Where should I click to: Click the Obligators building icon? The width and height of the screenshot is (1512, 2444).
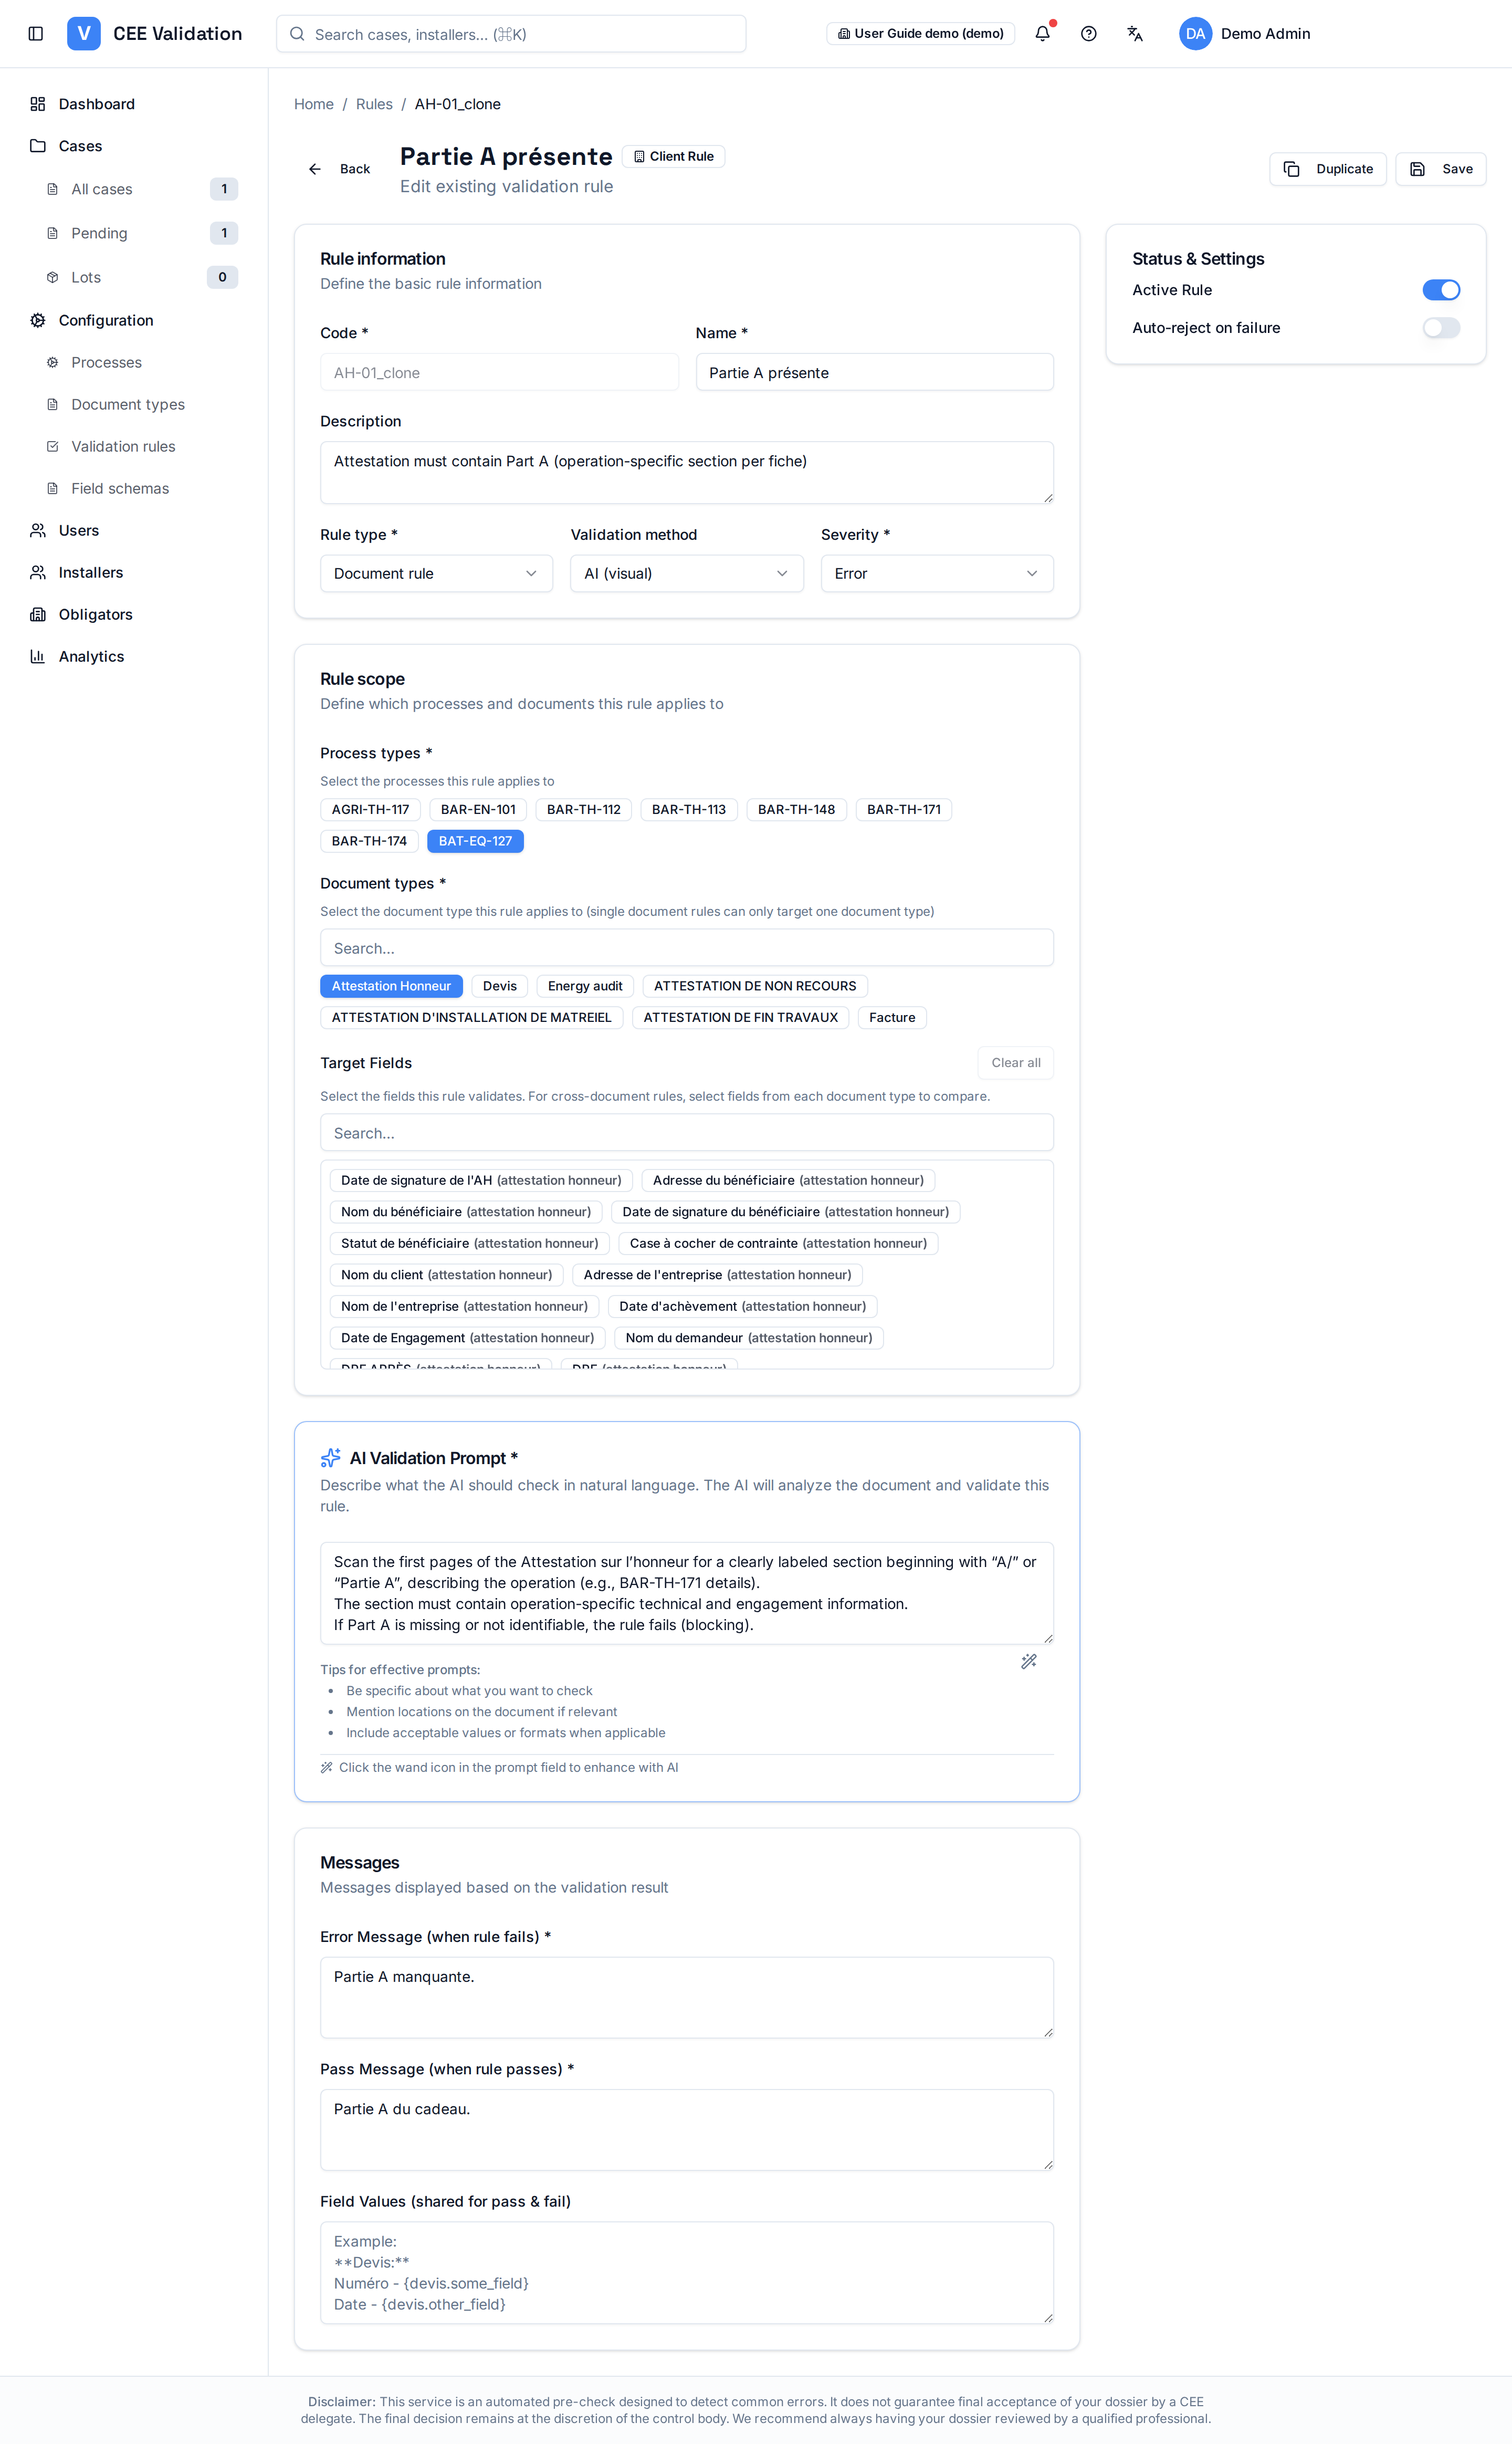coord(38,614)
